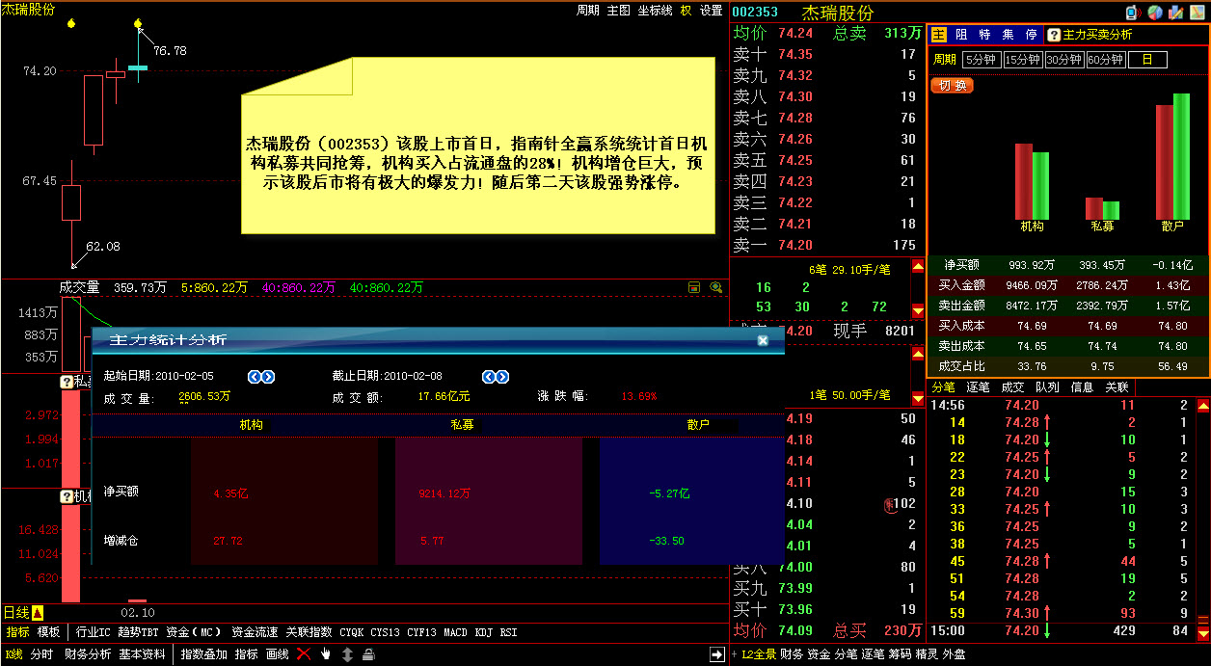The width and height of the screenshot is (1211, 666).
Task: Switch to the 分时 chart view
Action: pyautogui.click(x=41, y=654)
